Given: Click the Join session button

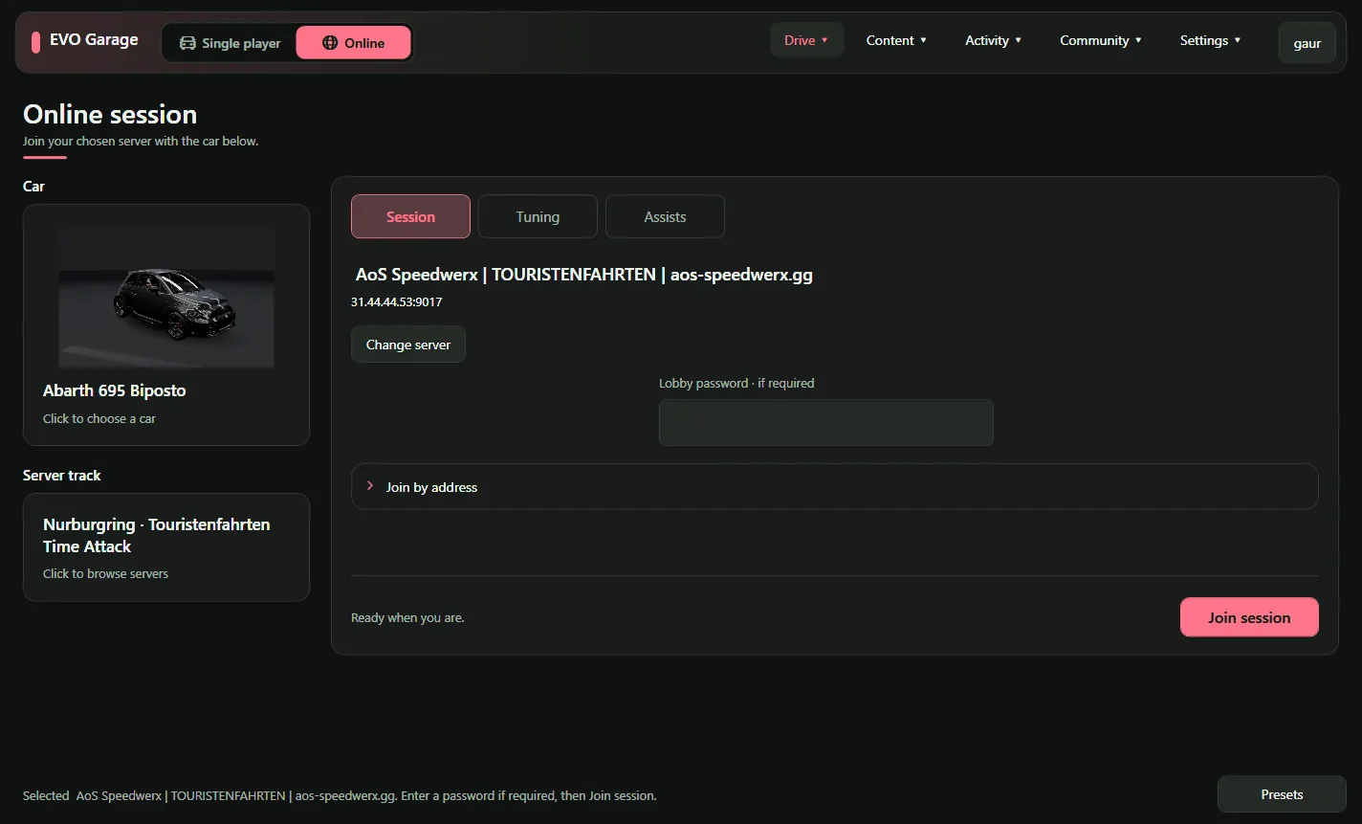Looking at the screenshot, I should [x=1249, y=617].
